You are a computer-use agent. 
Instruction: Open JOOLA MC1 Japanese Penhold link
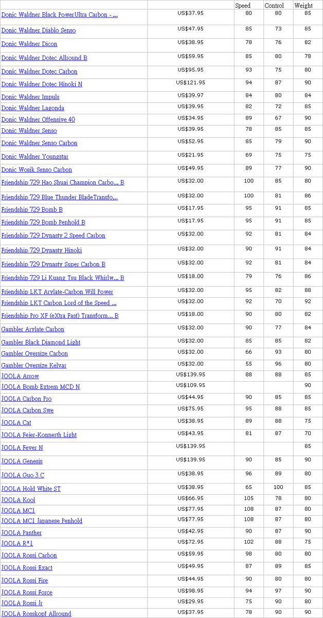[x=42, y=521]
